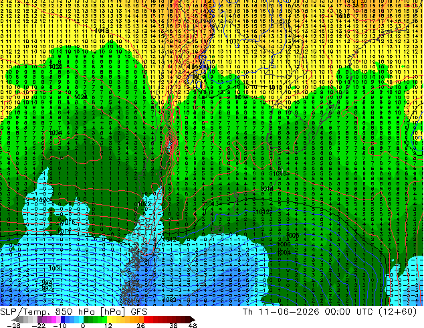Click the '1008' isobar label

tap(292, 236)
